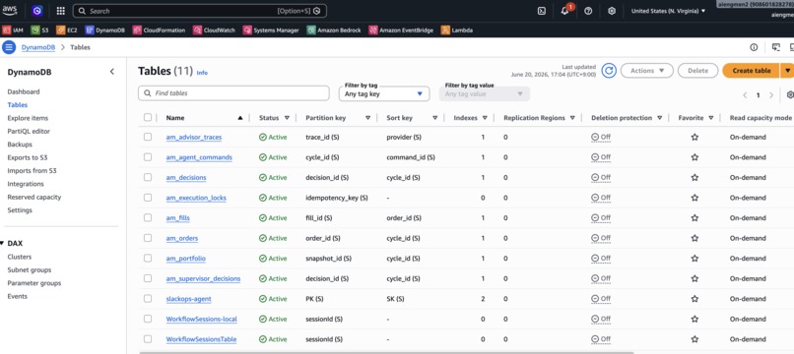Click the horizontal scrollbar below table
The image size is (794, 354).
pyautogui.click(x=386, y=352)
